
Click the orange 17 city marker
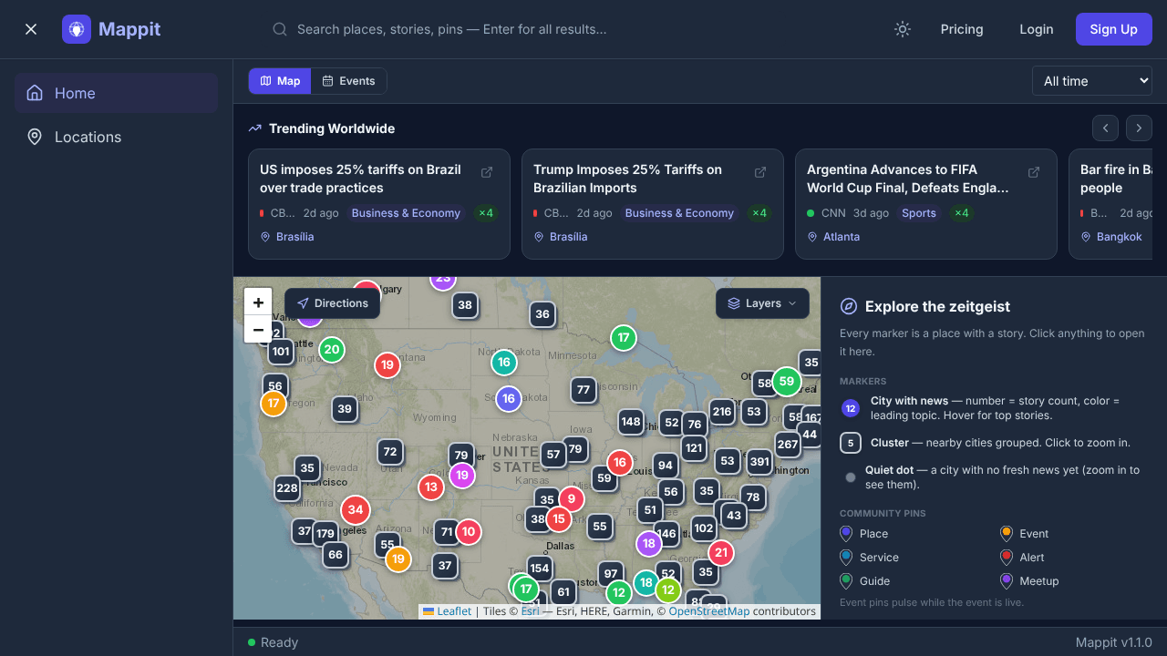[x=274, y=404]
